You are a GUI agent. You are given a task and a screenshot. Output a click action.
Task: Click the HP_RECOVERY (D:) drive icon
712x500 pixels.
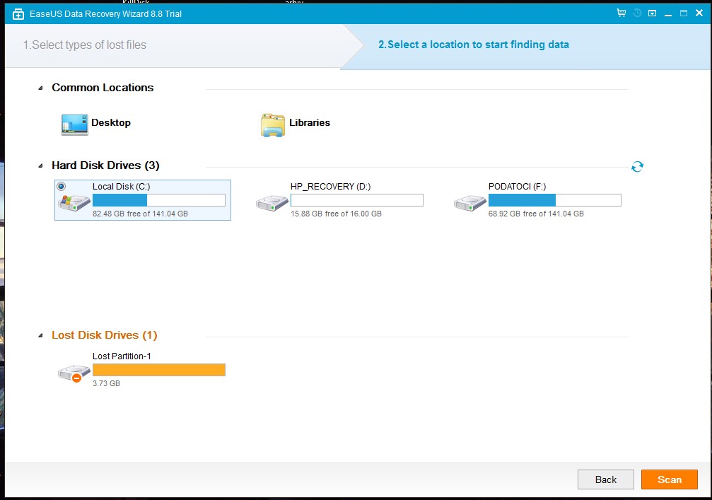pos(272,203)
